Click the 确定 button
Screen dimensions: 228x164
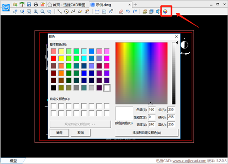click(x=59, y=133)
